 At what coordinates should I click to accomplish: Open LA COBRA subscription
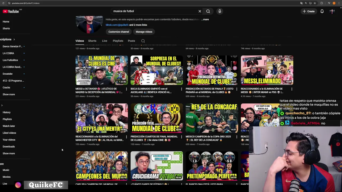coord(8,53)
